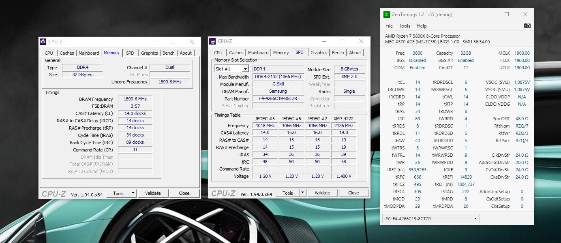Take a screenshot with the ZenTimings camera icon

click(x=527, y=26)
